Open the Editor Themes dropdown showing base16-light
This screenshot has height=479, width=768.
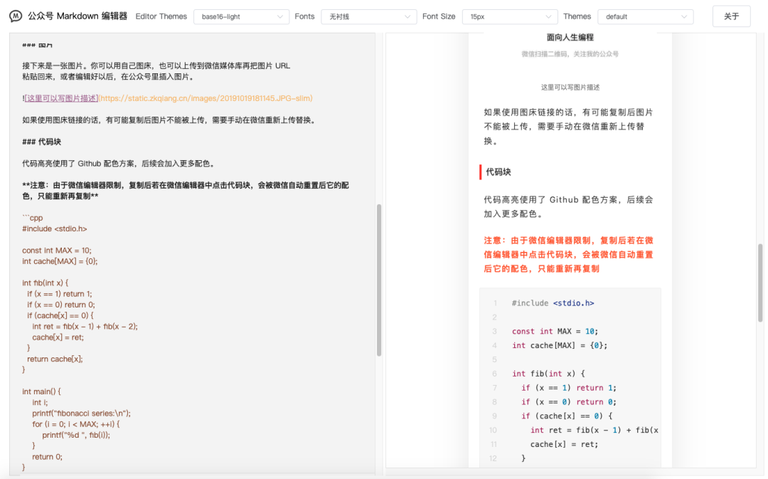pos(241,16)
